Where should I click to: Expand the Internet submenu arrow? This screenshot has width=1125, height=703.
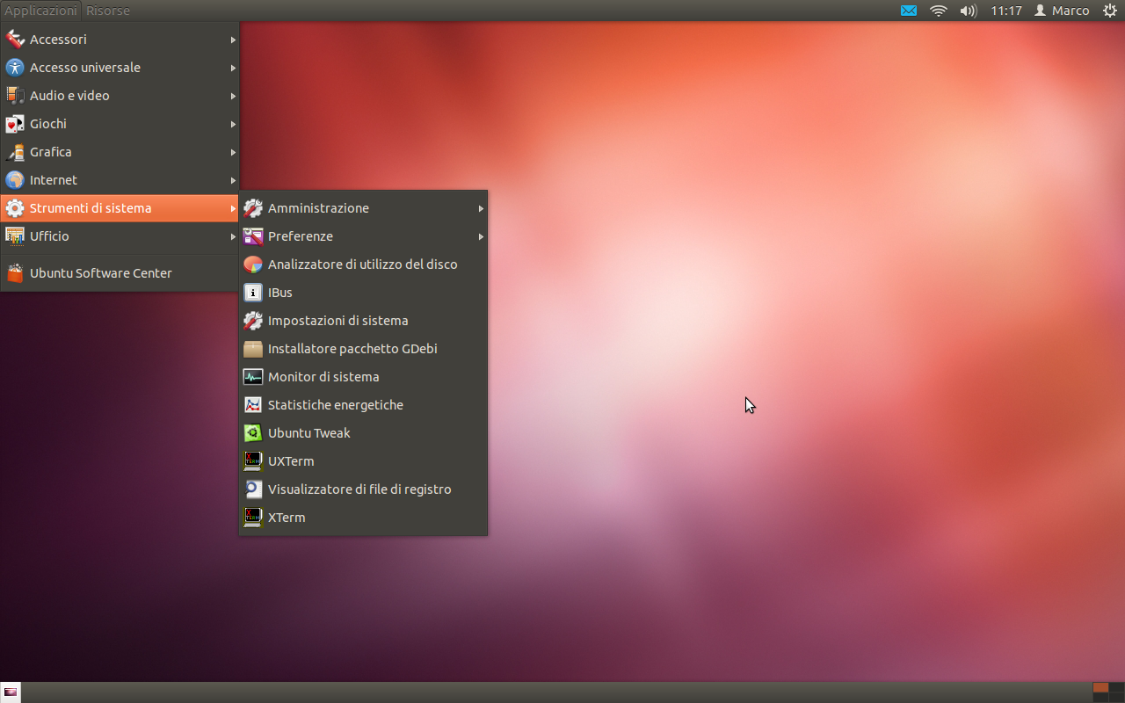[233, 180]
